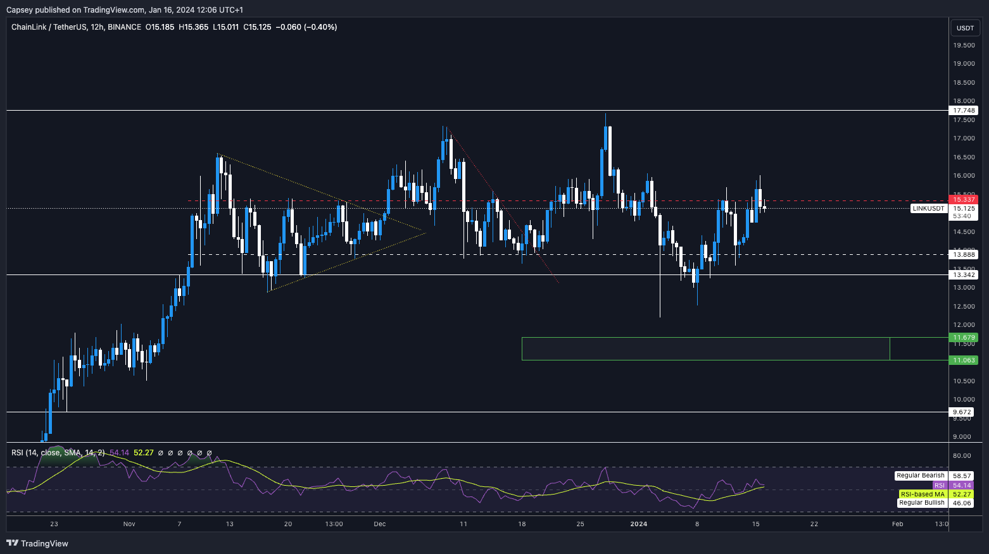
Task: Select the red 15.337 price label
Action: pos(964,200)
